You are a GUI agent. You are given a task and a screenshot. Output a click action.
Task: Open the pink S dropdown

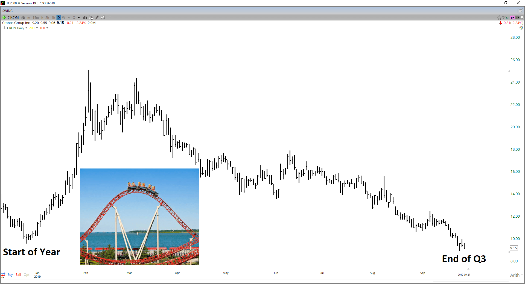pyautogui.click(x=512, y=17)
